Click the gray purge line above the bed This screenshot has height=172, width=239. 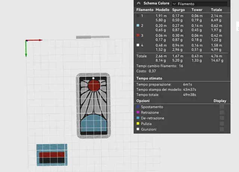[93, 37]
